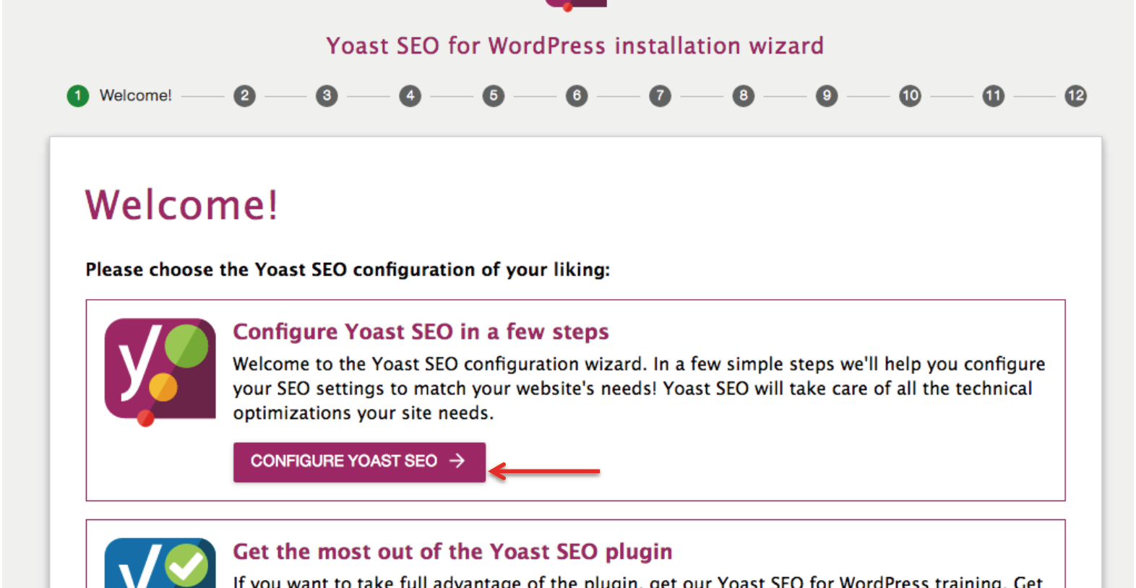Open wizard step 5
This screenshot has height=588, width=1136.
click(x=493, y=95)
